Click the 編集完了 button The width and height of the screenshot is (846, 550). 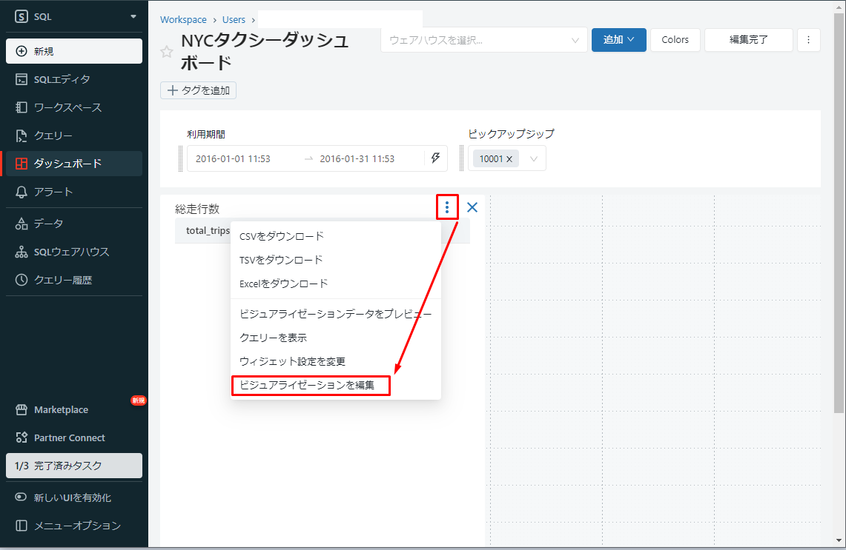[748, 40]
